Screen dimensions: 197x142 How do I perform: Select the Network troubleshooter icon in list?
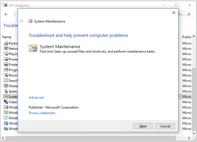coord(6,49)
